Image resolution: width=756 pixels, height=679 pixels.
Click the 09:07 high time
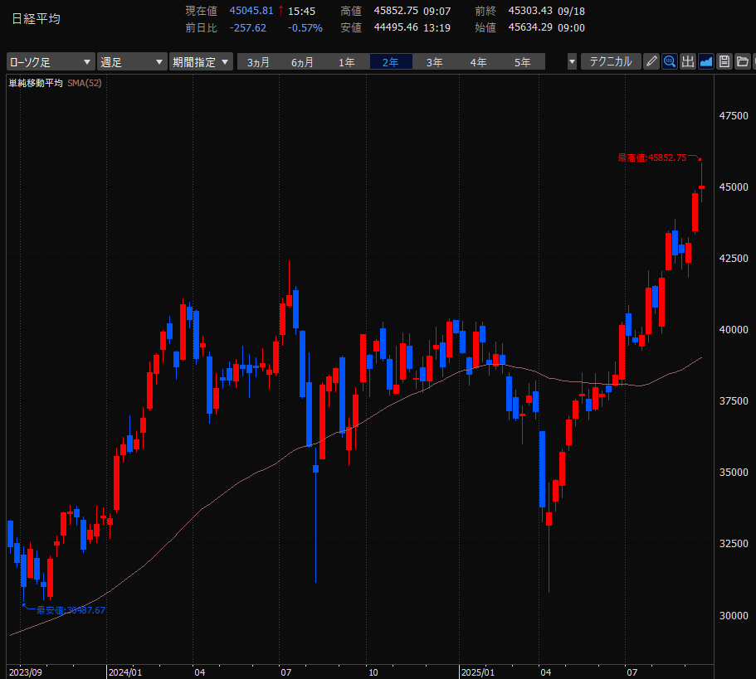[437, 11]
